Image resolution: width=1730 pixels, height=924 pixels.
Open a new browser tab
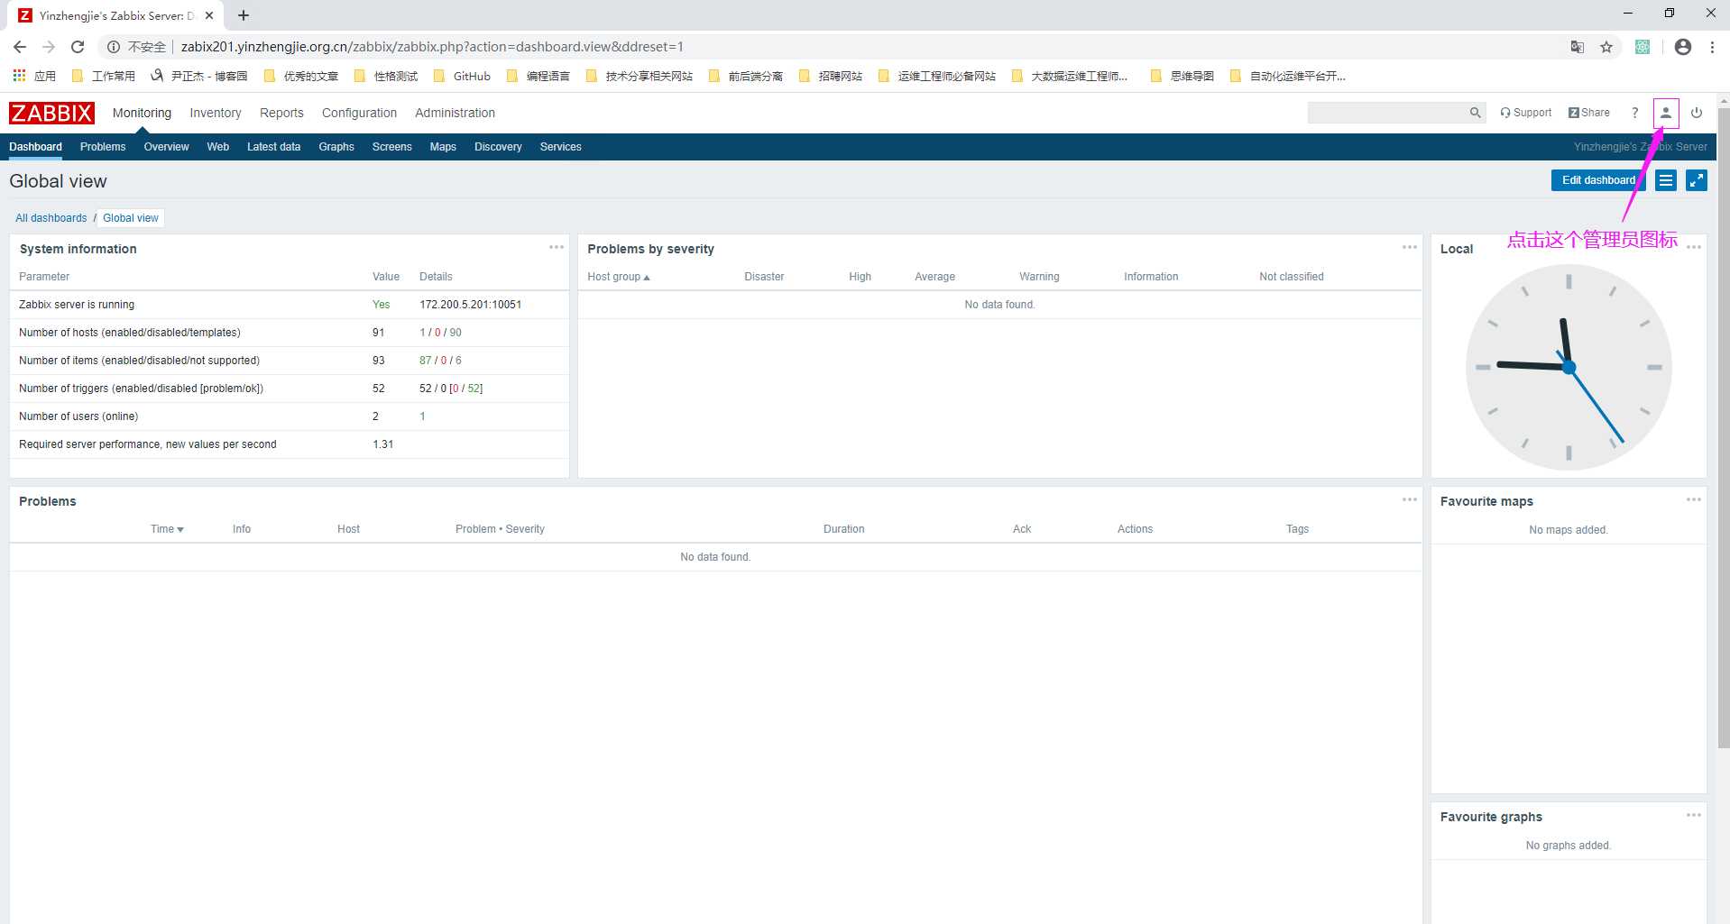244,15
